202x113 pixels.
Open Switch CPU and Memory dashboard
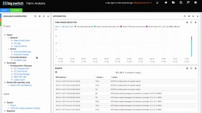point(21,85)
